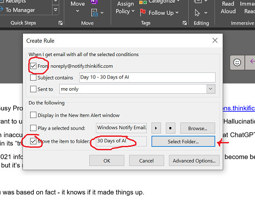Screen dimensions: 255x202
Task: Open the Tags group dialog launcher
Action: click(185, 23)
